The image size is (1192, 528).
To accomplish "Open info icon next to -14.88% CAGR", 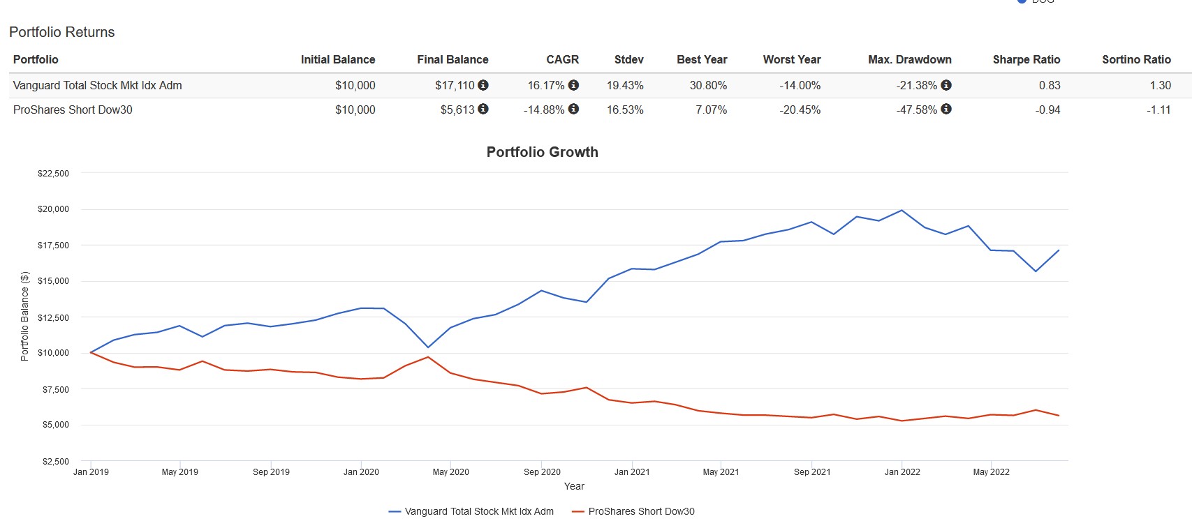I will tap(573, 109).
